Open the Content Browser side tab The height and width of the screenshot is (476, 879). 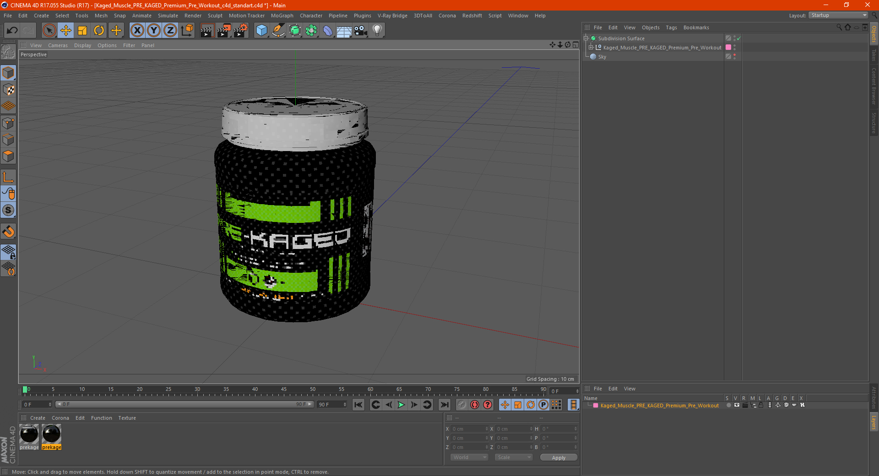[x=874, y=86]
